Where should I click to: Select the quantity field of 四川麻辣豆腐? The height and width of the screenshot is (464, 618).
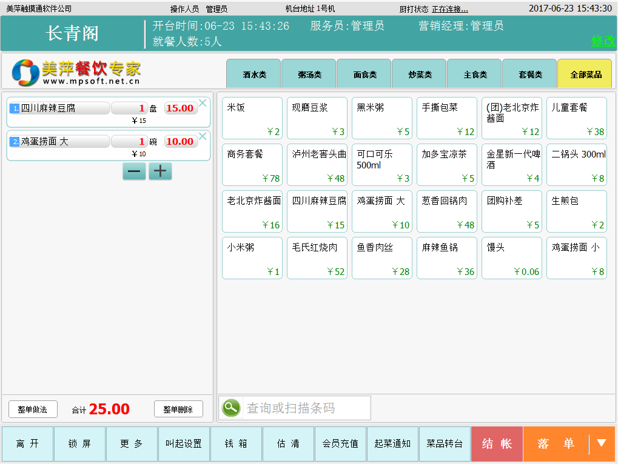point(129,108)
